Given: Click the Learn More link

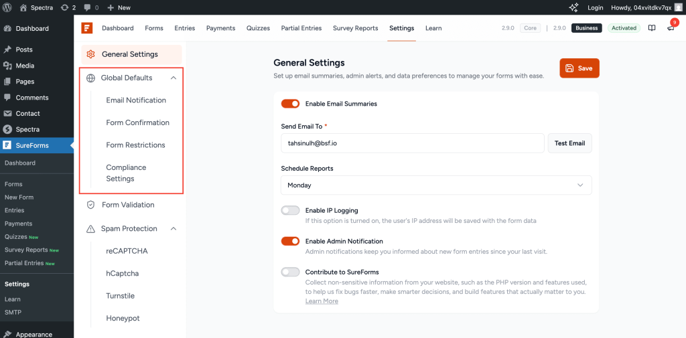Looking at the screenshot, I should (322, 301).
